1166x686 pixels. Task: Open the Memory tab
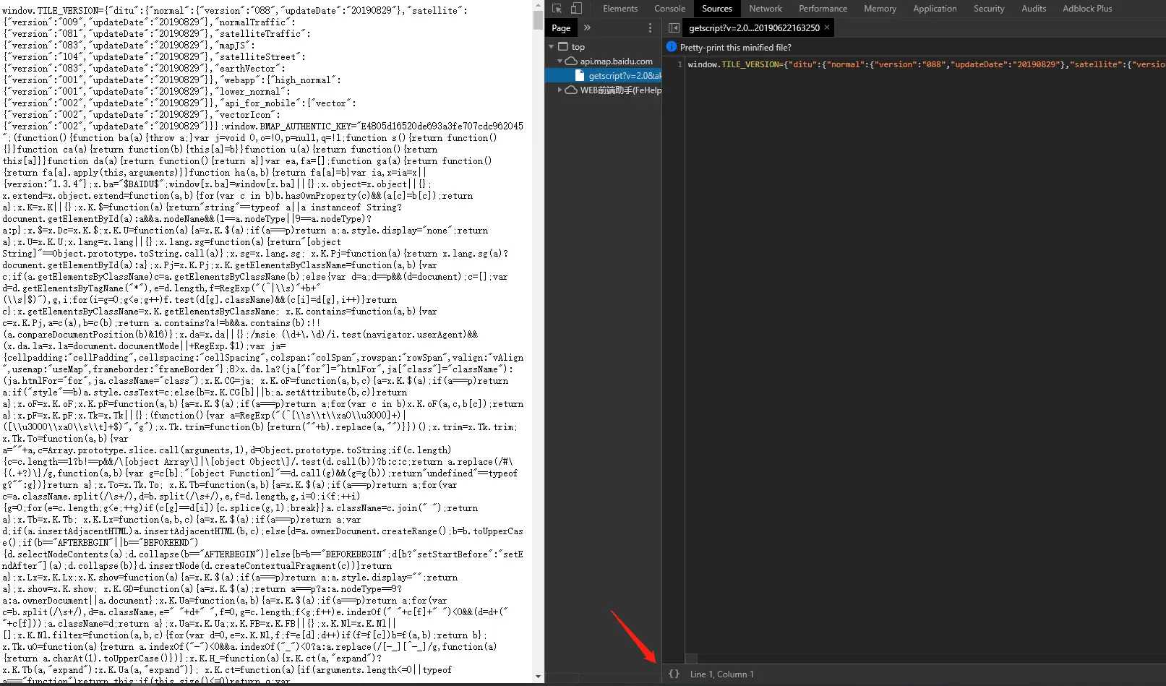880,9
